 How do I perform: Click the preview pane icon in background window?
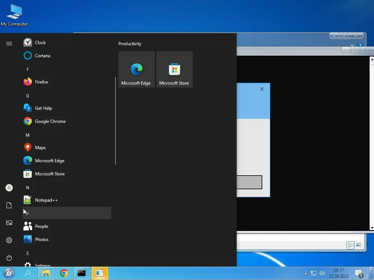pyautogui.click(x=359, y=245)
